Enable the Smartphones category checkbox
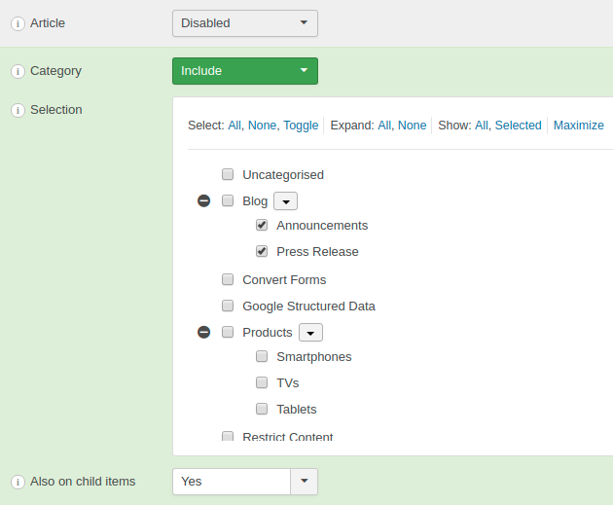 (262, 357)
